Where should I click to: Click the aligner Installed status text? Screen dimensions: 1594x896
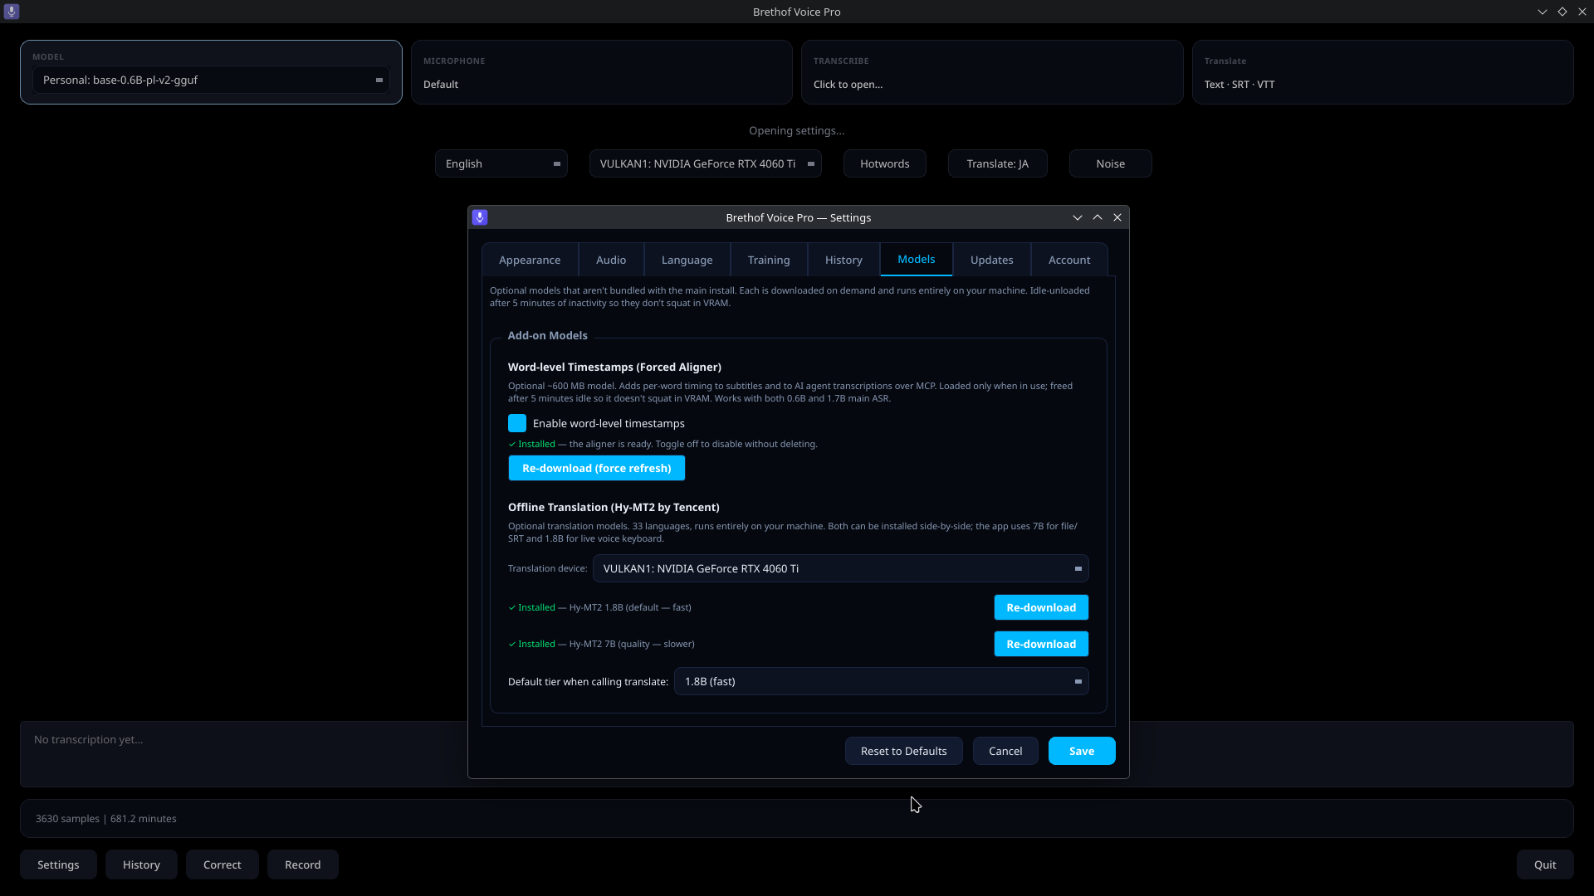(x=663, y=444)
